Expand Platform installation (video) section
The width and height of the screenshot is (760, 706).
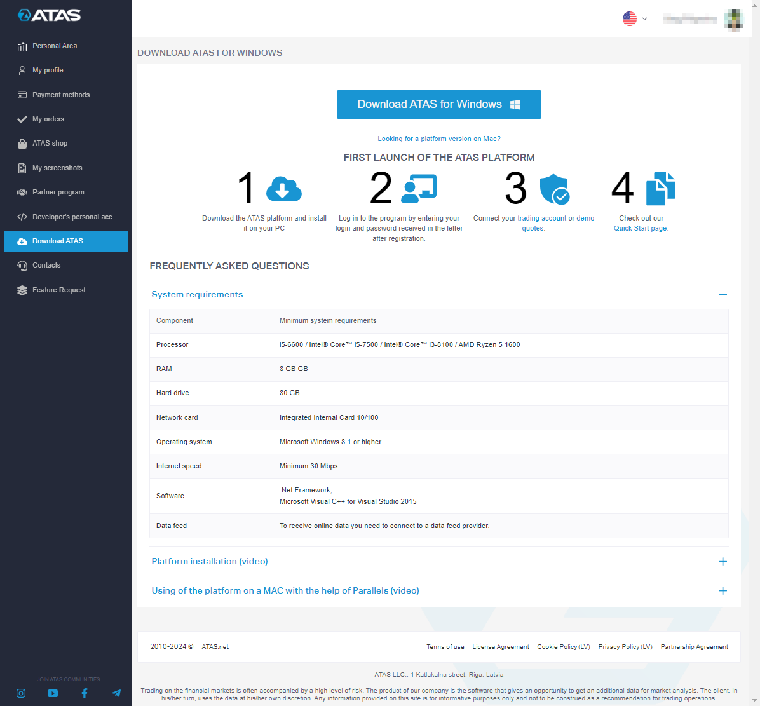click(x=723, y=562)
